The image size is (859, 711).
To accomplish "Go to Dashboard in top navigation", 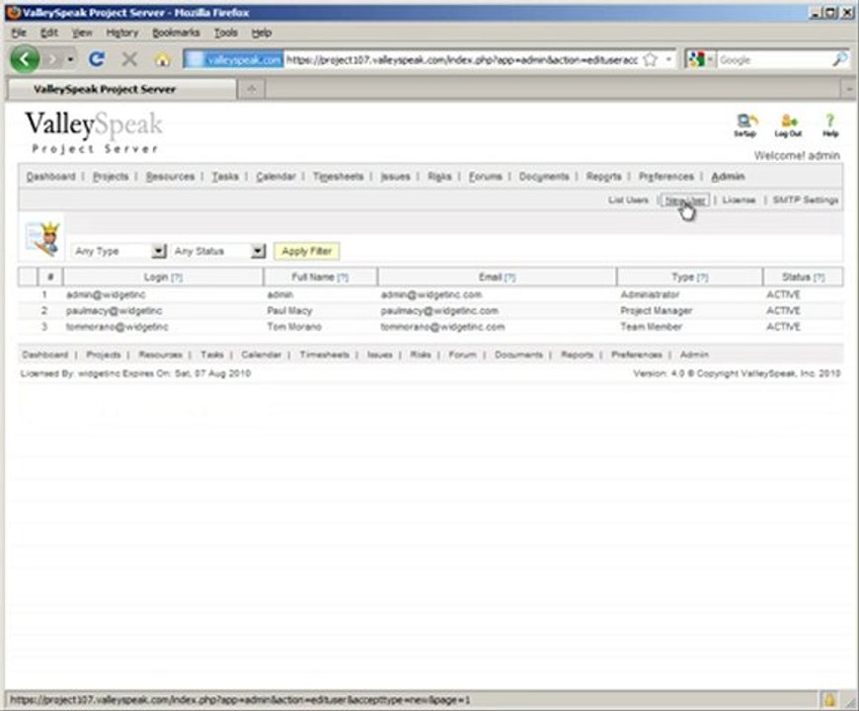I will pos(50,177).
